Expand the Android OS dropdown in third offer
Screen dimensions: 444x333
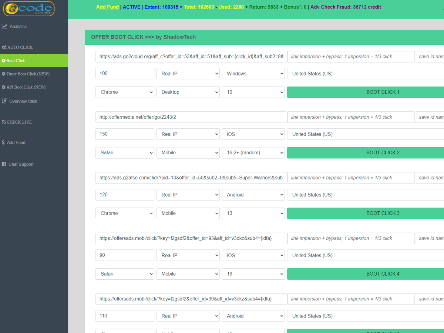tap(253, 195)
